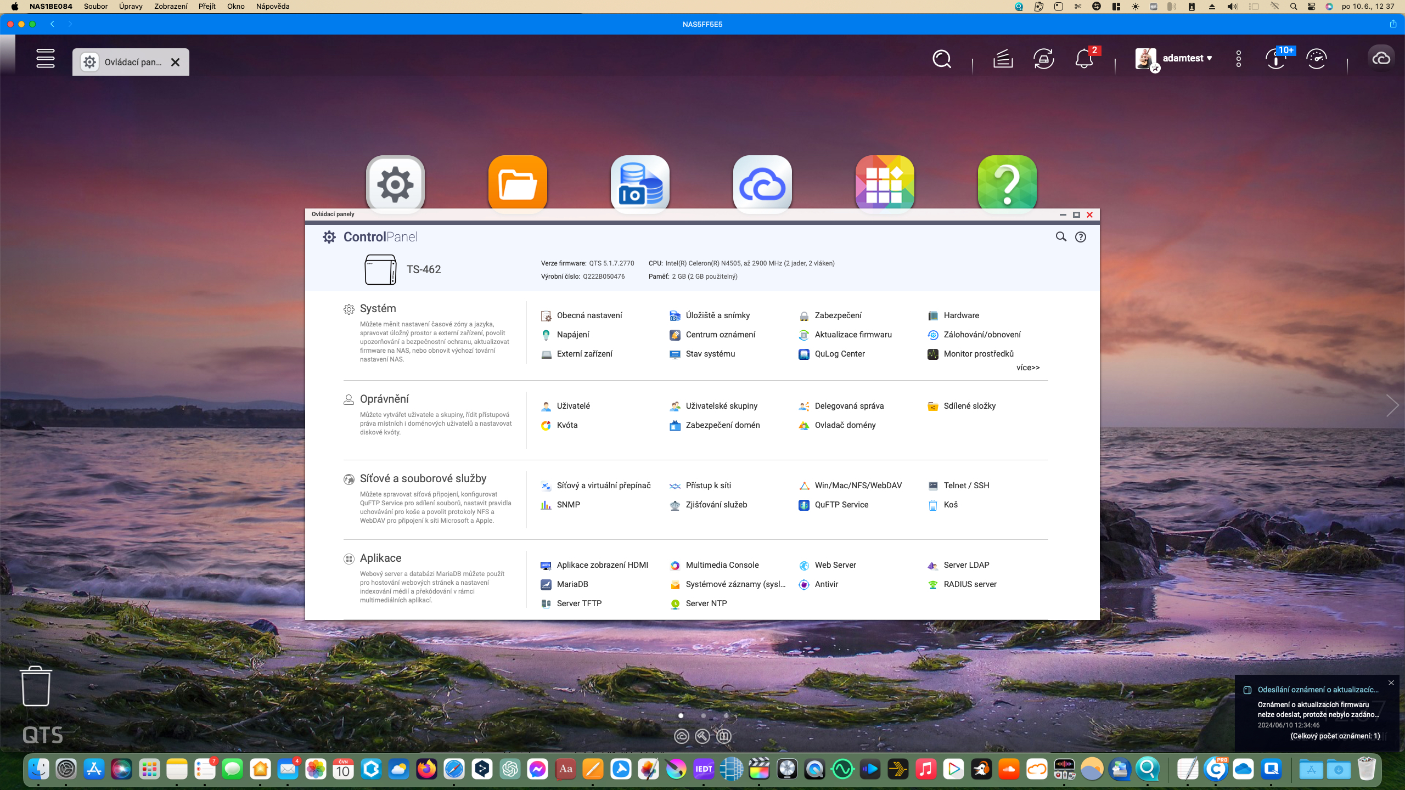The height and width of the screenshot is (790, 1405).
Task: Open the background tasks icon
Action: pos(1003,59)
